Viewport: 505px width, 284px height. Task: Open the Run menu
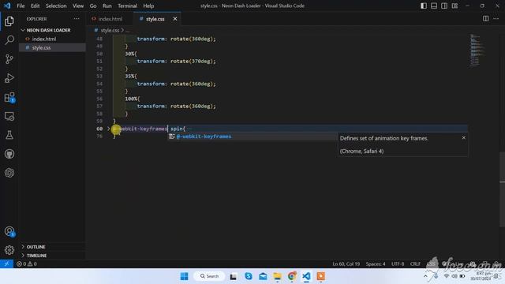[107, 6]
